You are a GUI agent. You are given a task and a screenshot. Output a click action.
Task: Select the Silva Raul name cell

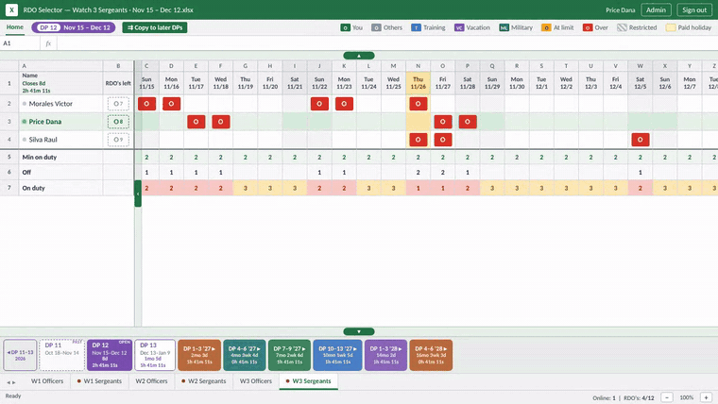(x=60, y=140)
